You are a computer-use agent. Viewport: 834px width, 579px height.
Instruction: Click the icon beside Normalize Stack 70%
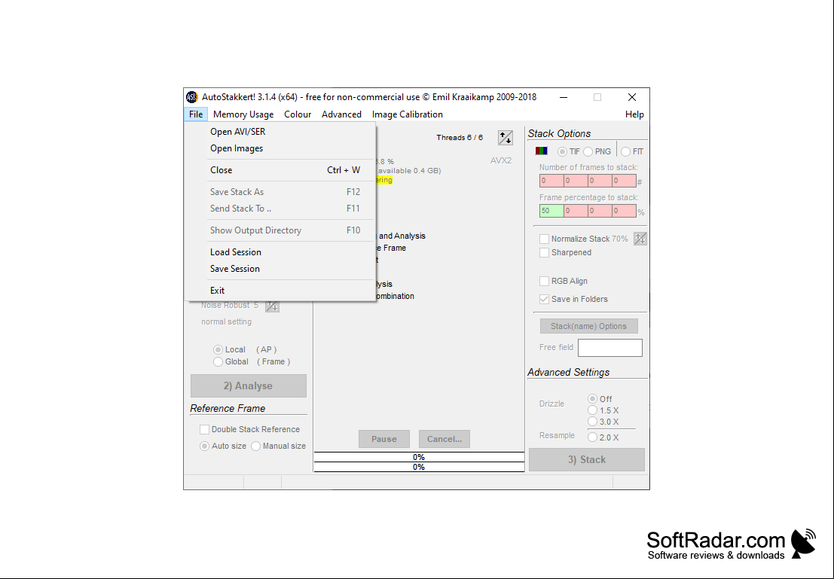click(x=640, y=239)
